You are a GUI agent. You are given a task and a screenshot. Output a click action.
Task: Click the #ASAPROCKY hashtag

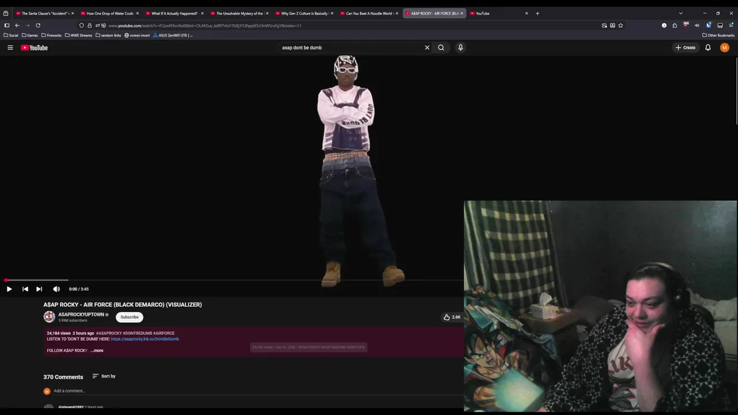[109, 333]
